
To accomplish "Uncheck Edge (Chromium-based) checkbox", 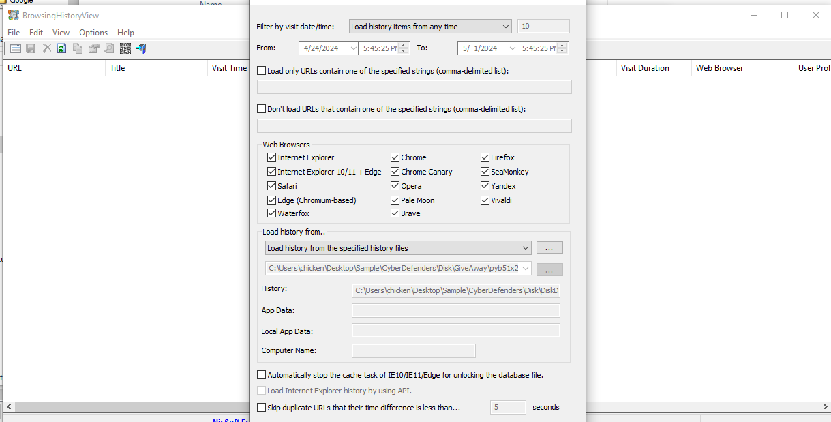I will point(272,200).
